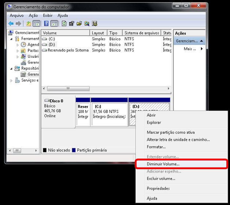Screen dimensions: 230x205
Task: Click the Properties toolbar icon
Action: click(72, 23)
